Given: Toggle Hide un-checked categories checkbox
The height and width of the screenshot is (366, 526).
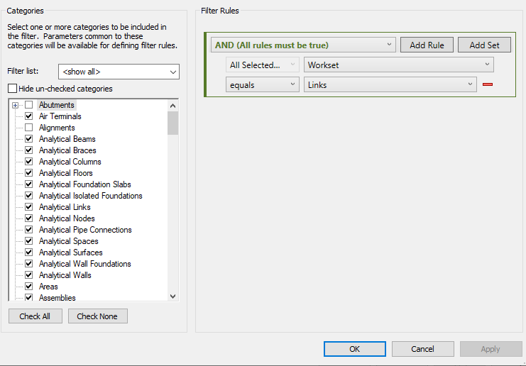Looking at the screenshot, I should click(x=12, y=89).
